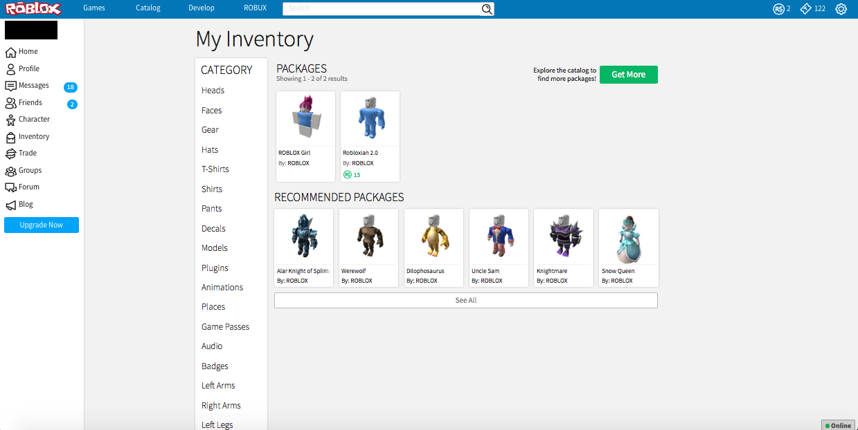Click the friend requests badge showing 2
This screenshot has width=858, height=430.
coord(72,104)
